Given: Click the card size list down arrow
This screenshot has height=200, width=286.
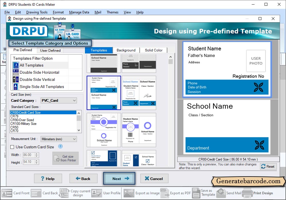Looking at the screenshot, I should [79, 130].
